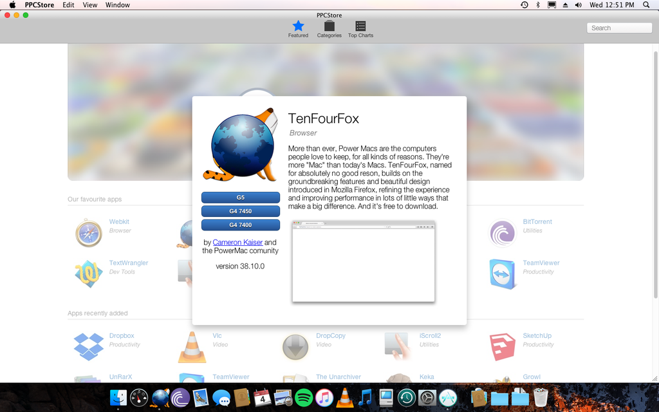
Task: Open the BitTorrent title link
Action: (x=537, y=221)
